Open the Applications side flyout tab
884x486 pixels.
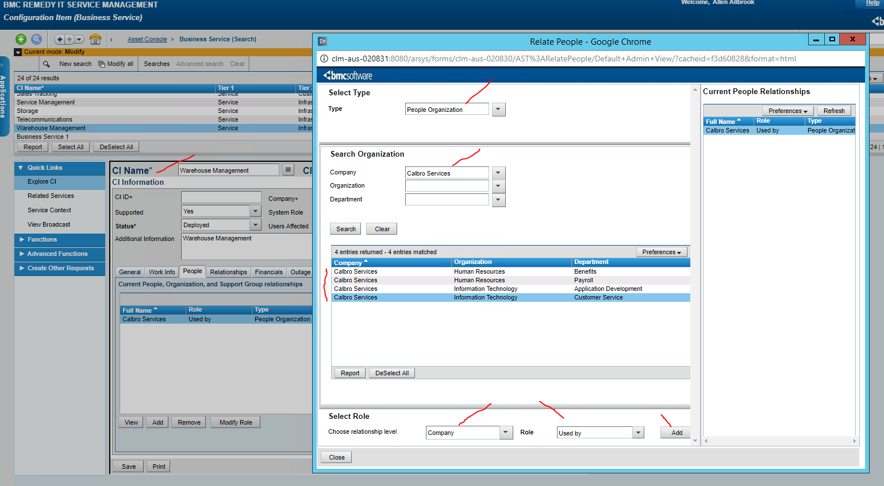[x=3, y=96]
